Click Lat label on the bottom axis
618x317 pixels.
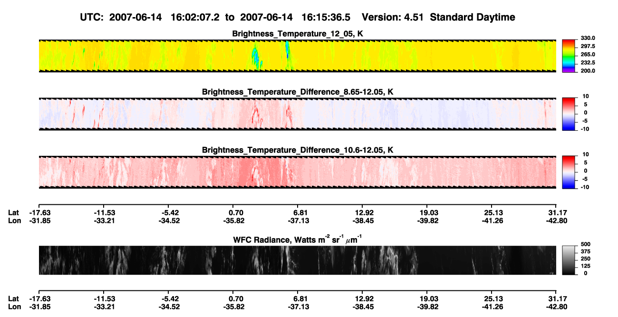click(x=14, y=298)
